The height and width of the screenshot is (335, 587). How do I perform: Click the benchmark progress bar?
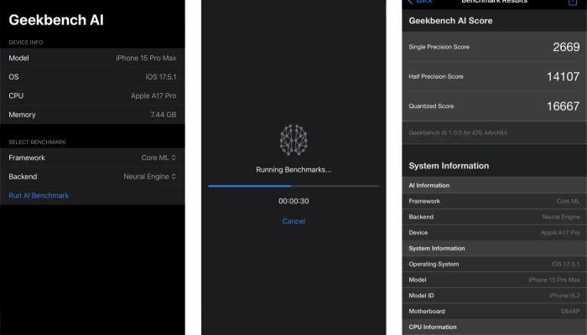tap(293, 186)
